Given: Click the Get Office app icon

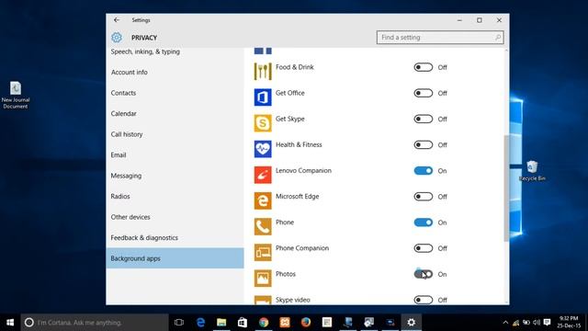Looking at the screenshot, I should (263, 97).
